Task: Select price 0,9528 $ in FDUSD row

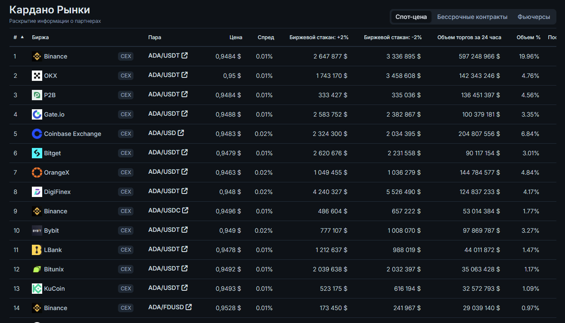Action: (228, 308)
